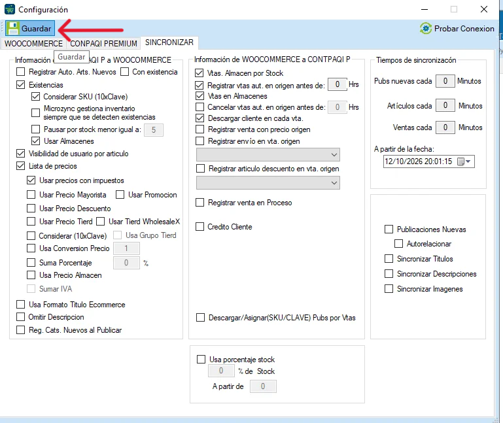Uncheck Usar Almacenes checkbox
Image resolution: width=503 pixels, height=423 pixels.
(x=35, y=141)
